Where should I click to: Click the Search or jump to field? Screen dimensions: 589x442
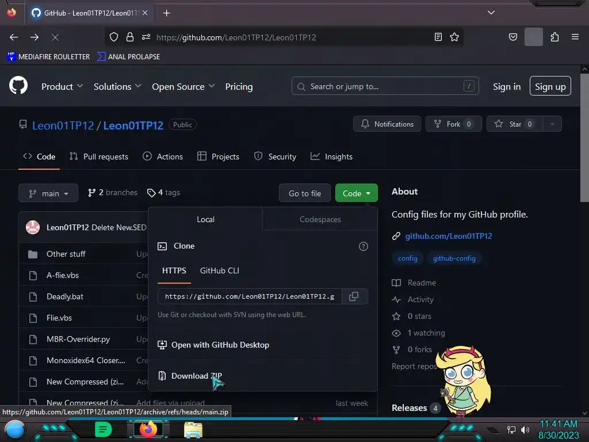point(385,86)
